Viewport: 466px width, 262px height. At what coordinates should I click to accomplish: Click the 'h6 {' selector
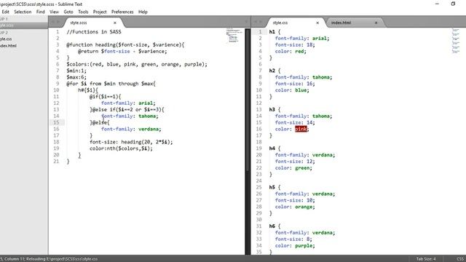275,226
